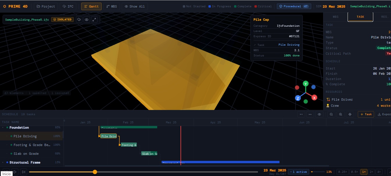Viewport: 391px width, 176px height.
Task: Expand the 3D viewport to fullscreen
Action: tap(94, 19)
